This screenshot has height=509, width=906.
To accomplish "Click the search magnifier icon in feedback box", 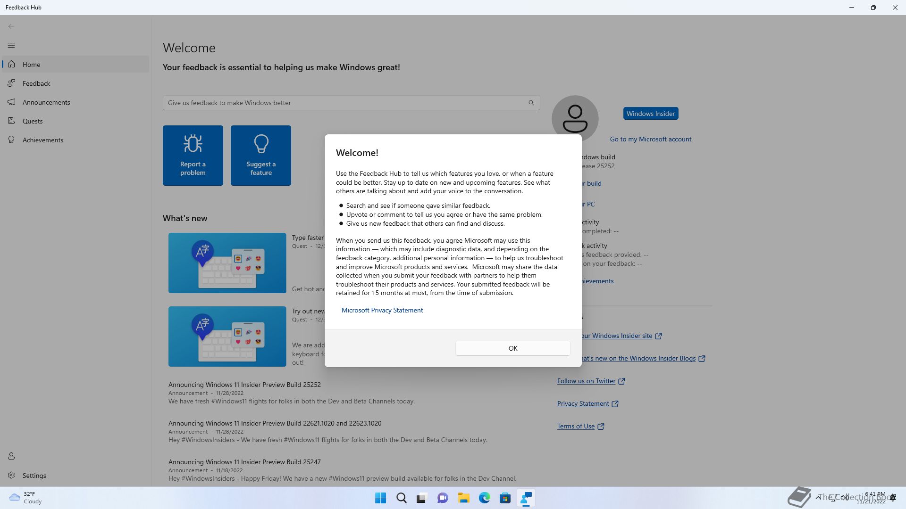I will point(531,103).
